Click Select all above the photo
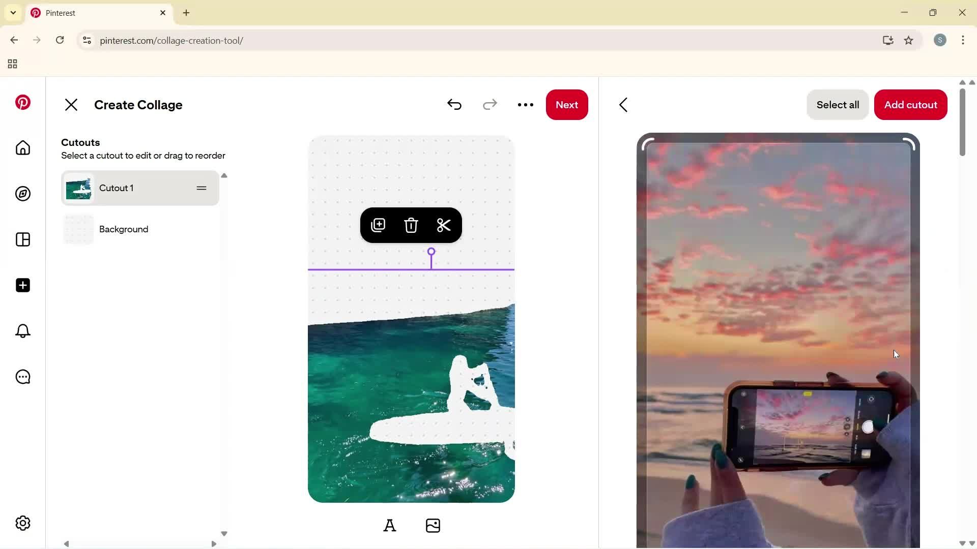The image size is (977, 549). pyautogui.click(x=838, y=105)
